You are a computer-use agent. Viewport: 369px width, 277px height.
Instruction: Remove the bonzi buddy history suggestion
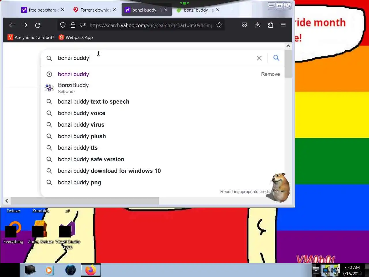point(270,74)
